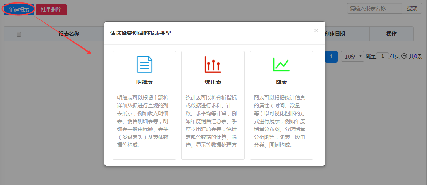Image resolution: width=427 pixels, height=185 pixels.
Task: Click the green 图表 line chart icon
Action: tap(281, 65)
